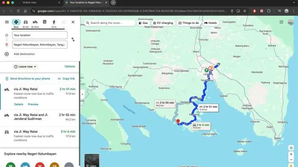Image resolution: width=298 pixels, height=167 pixels.
Task: Click the 2 hr 55 min map label
Action: click(165, 104)
